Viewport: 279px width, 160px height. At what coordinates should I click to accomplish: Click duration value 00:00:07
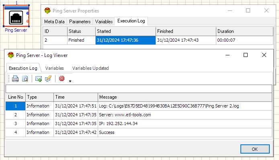[244, 40]
